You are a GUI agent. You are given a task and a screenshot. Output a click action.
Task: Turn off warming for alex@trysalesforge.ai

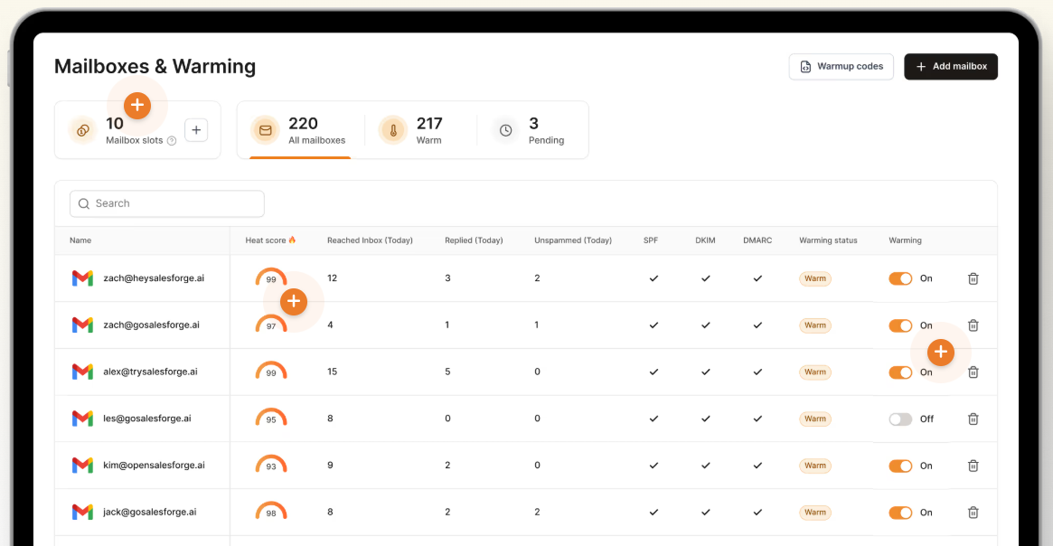(900, 372)
